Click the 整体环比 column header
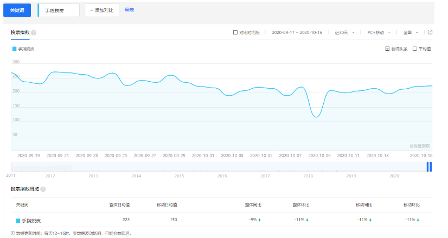This screenshot has height=238, width=448. (300, 204)
